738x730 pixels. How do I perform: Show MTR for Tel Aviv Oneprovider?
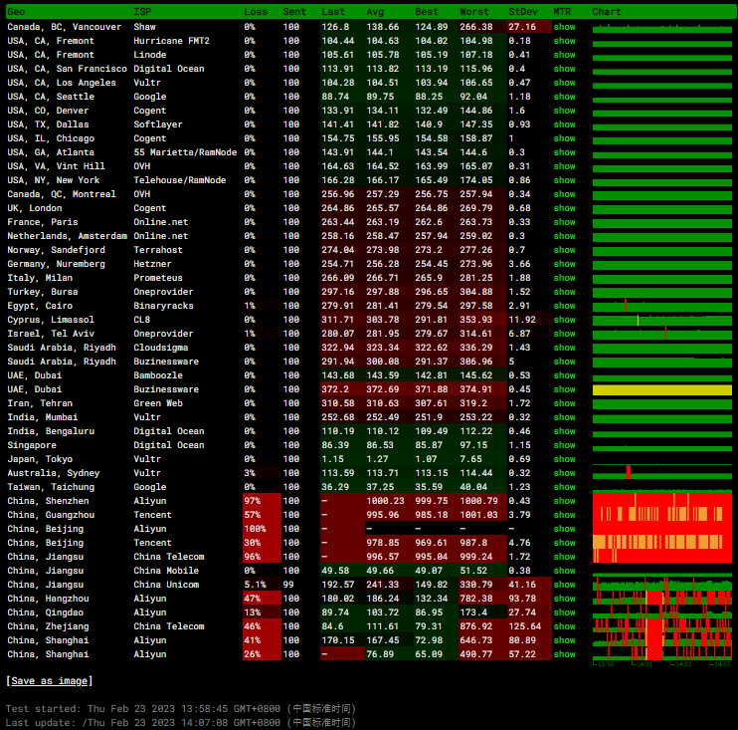point(564,334)
